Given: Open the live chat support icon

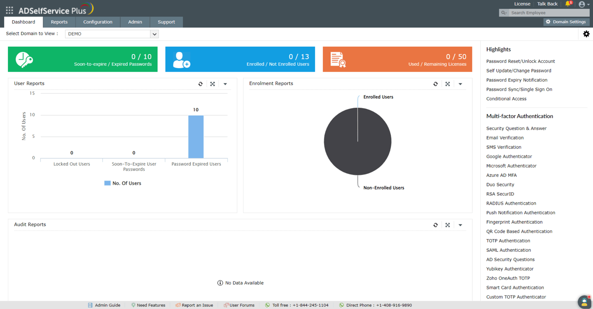Looking at the screenshot, I should (584, 302).
